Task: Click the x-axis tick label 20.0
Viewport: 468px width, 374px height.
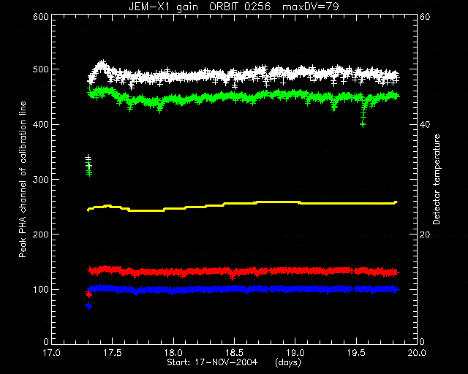Action: coord(417,353)
